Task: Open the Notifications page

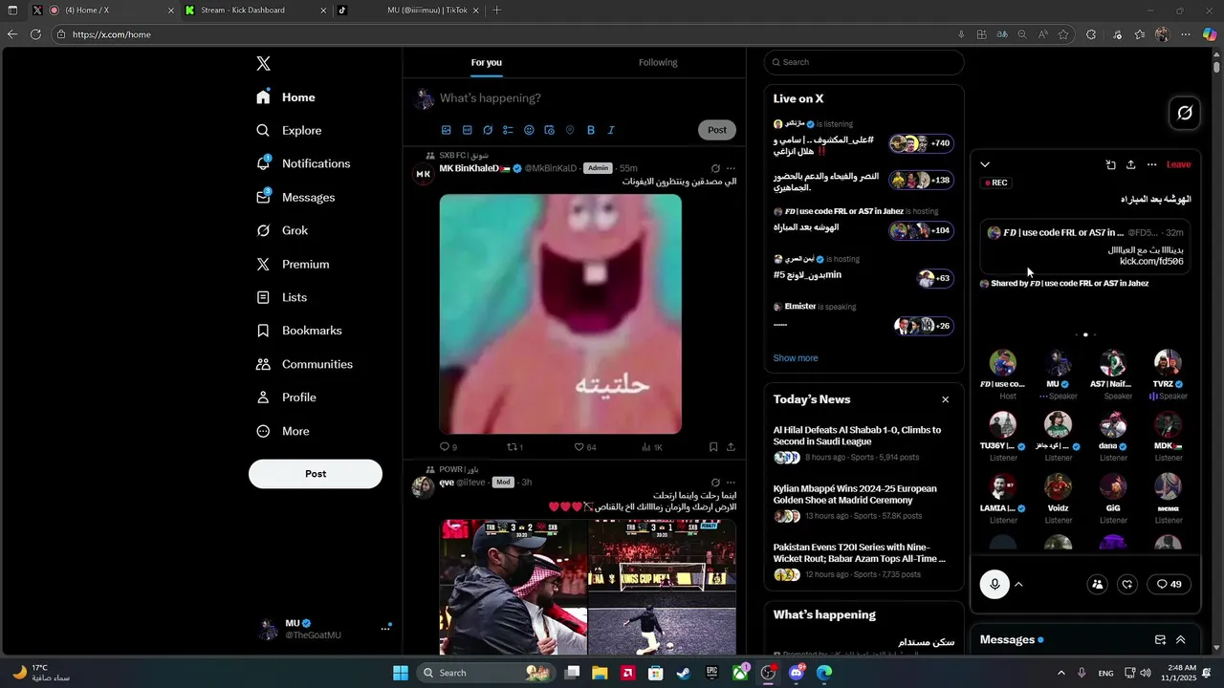Action: point(303,163)
